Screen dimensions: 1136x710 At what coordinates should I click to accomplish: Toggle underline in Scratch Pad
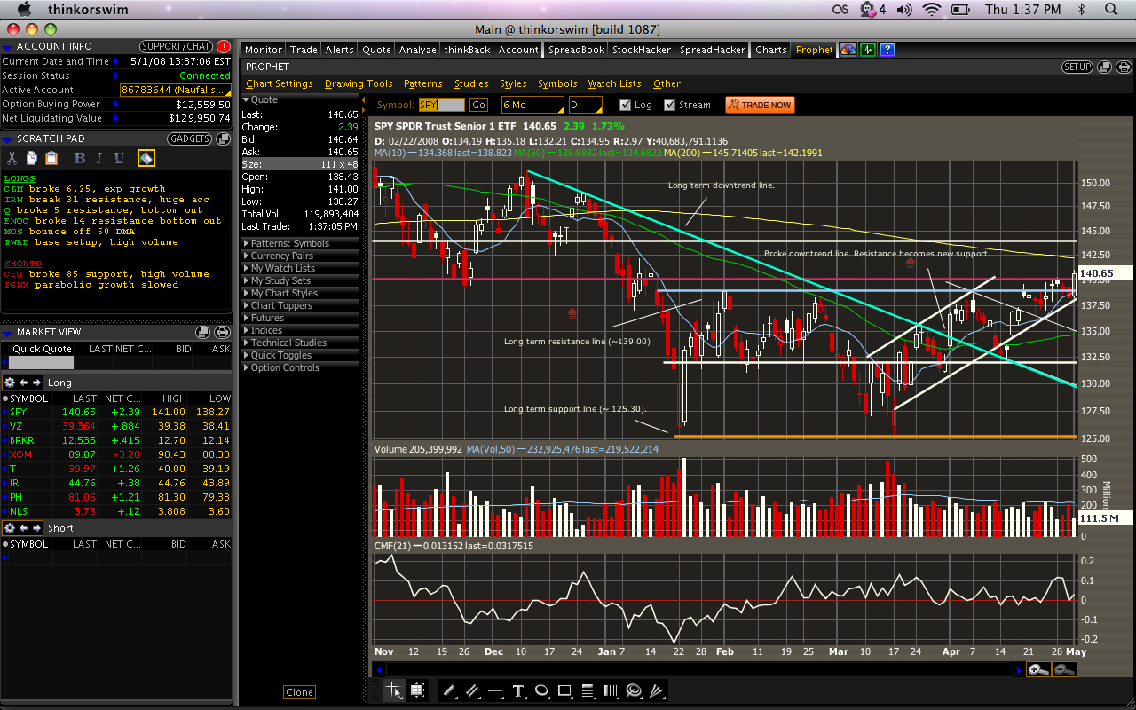coord(119,158)
